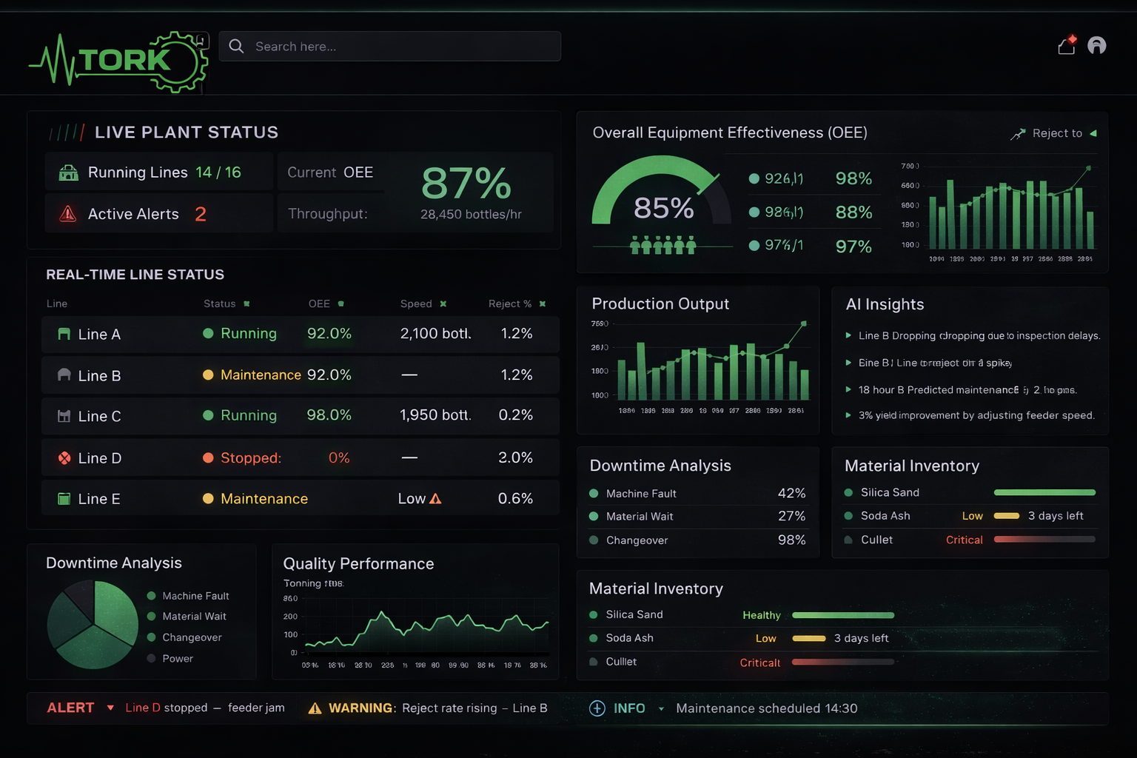
Task: Sort by the Status column marker
Action: [x=246, y=303]
